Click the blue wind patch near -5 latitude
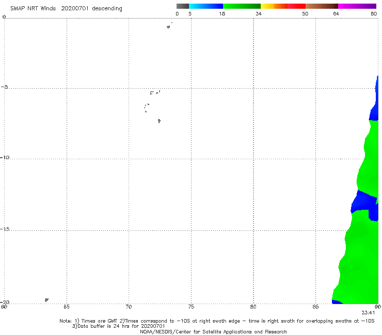 click(375, 107)
